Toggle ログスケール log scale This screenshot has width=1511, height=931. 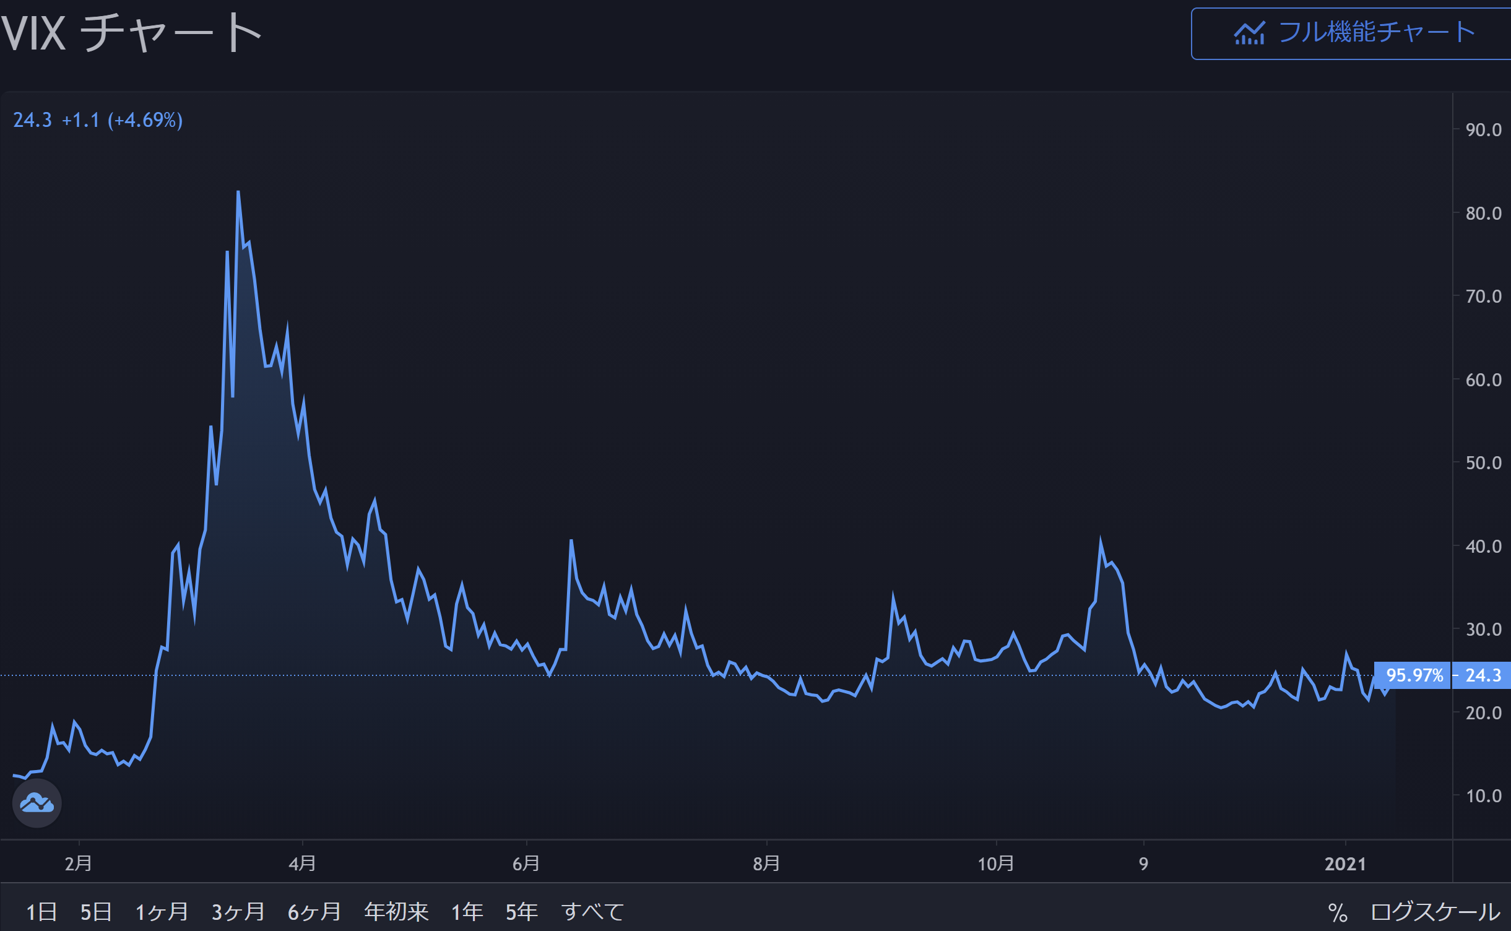pyautogui.click(x=1435, y=912)
